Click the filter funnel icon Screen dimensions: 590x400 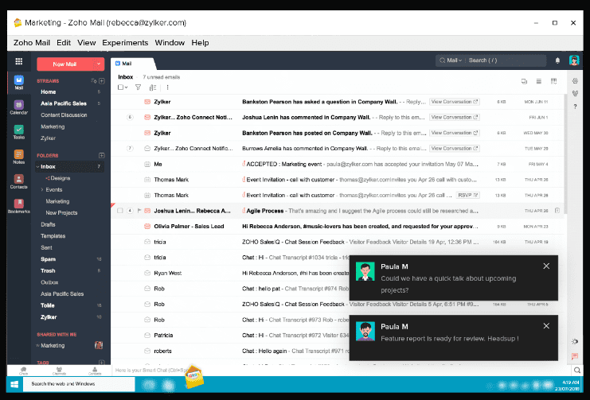pyautogui.click(x=138, y=87)
